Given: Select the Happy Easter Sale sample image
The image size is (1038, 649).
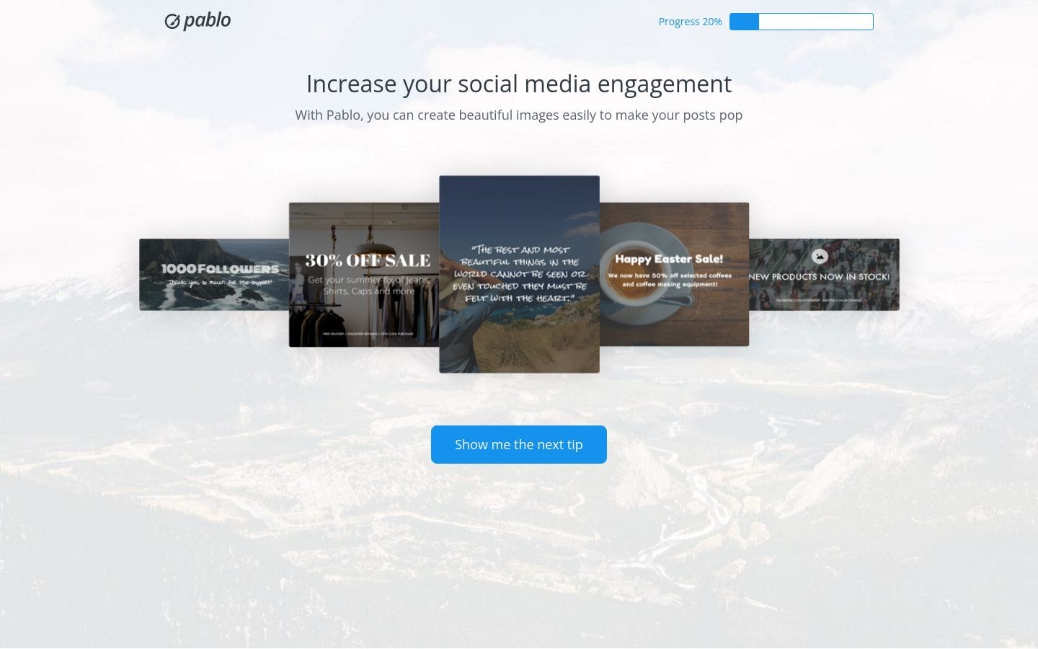Looking at the screenshot, I should point(675,275).
